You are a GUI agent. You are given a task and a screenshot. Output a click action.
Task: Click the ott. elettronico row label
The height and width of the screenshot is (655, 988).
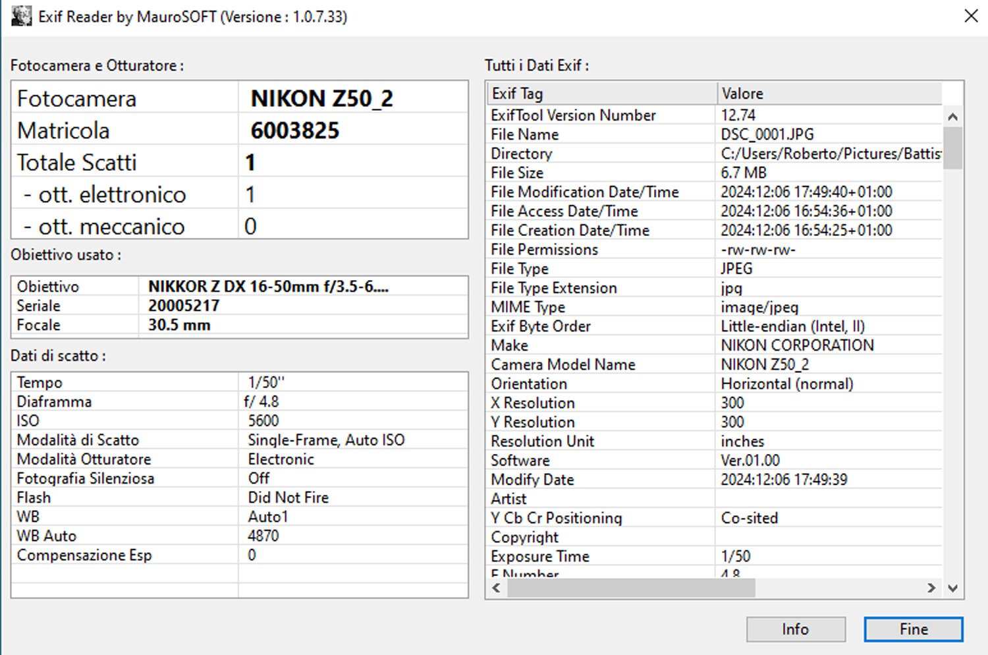105,194
